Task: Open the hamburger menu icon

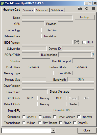Action: (x=93, y=9)
